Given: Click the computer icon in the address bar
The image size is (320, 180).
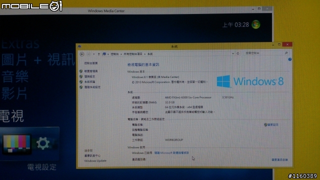Looking at the screenshot, I should point(104,54).
